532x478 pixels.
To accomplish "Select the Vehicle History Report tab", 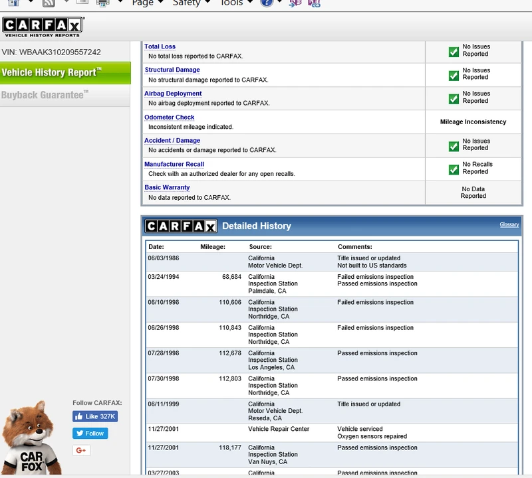I will point(65,72).
